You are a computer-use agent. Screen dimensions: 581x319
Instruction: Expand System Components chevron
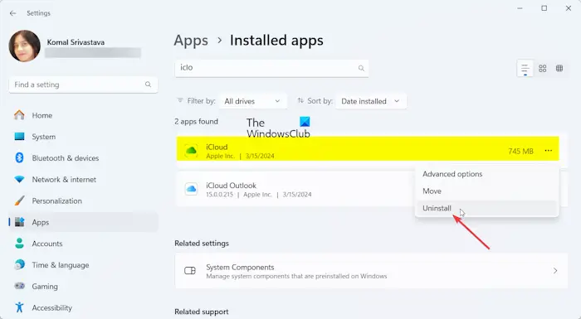click(x=555, y=271)
